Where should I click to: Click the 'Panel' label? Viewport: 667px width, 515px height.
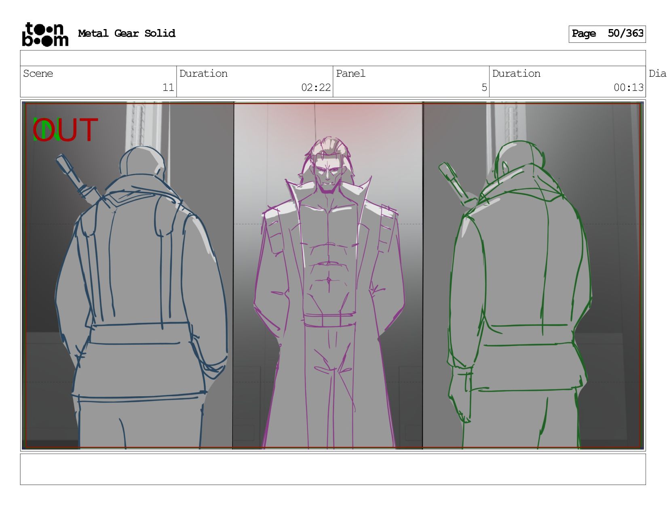350,74
